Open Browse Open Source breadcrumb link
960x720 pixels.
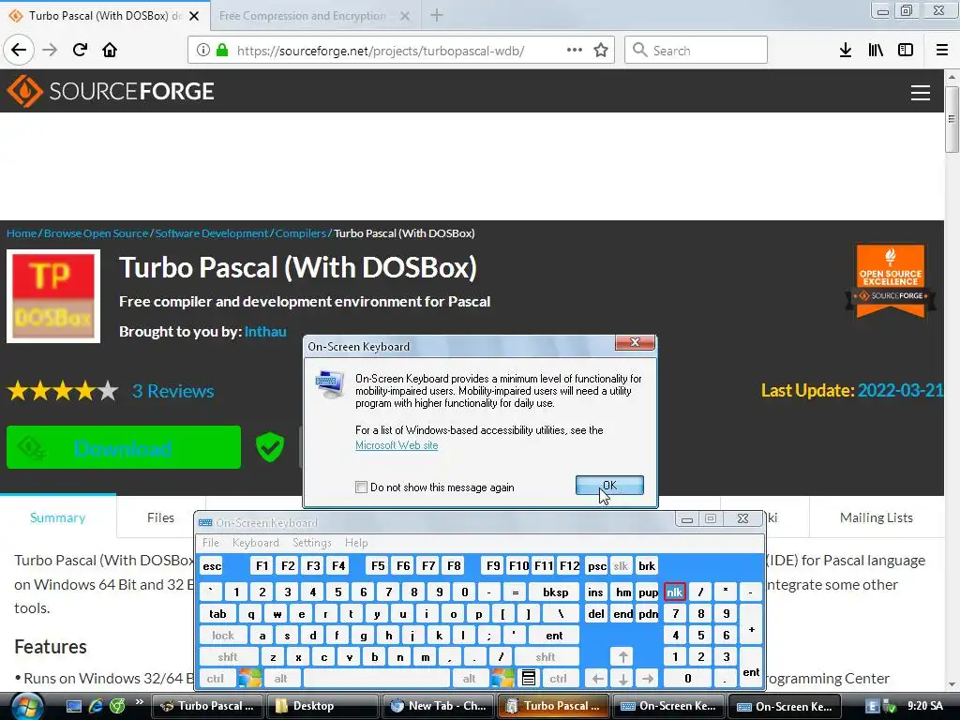[97, 233]
